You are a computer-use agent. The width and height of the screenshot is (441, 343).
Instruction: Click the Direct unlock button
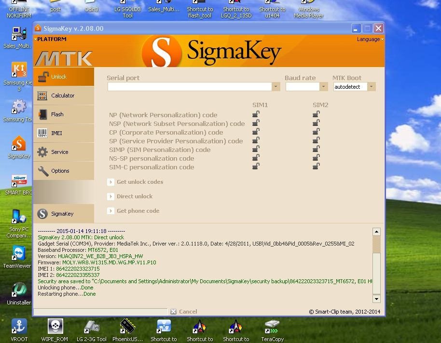pos(134,196)
